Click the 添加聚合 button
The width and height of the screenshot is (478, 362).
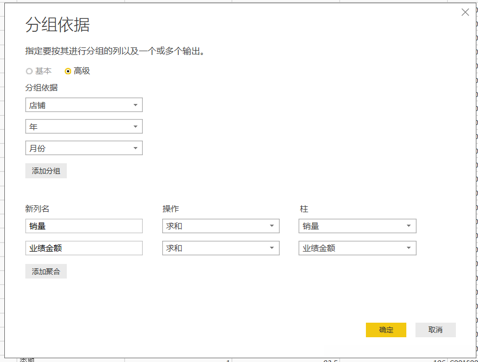coord(46,271)
